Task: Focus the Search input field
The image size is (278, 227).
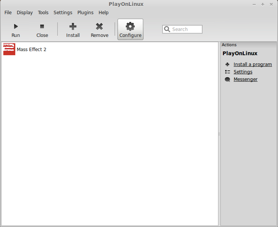Action: point(182,29)
